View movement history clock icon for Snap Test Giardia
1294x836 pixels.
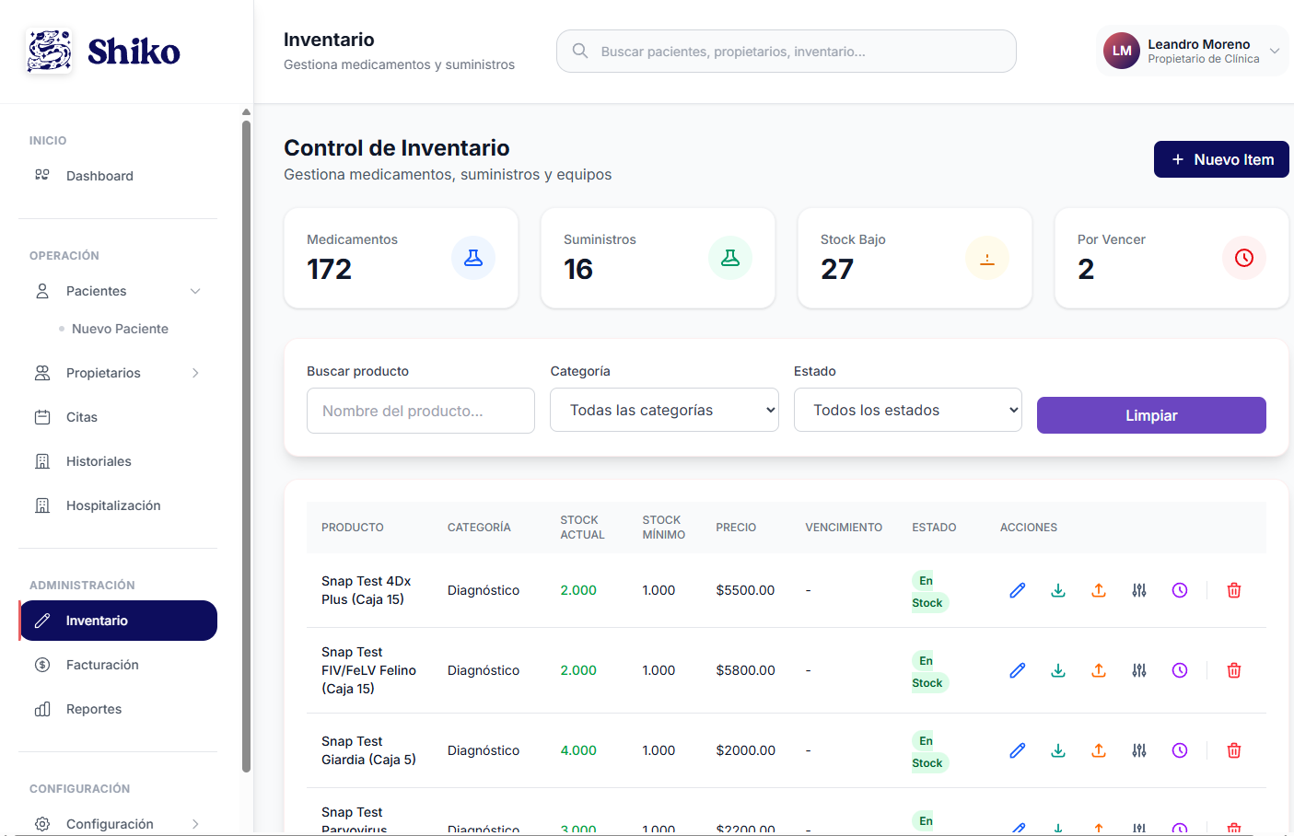(x=1179, y=750)
